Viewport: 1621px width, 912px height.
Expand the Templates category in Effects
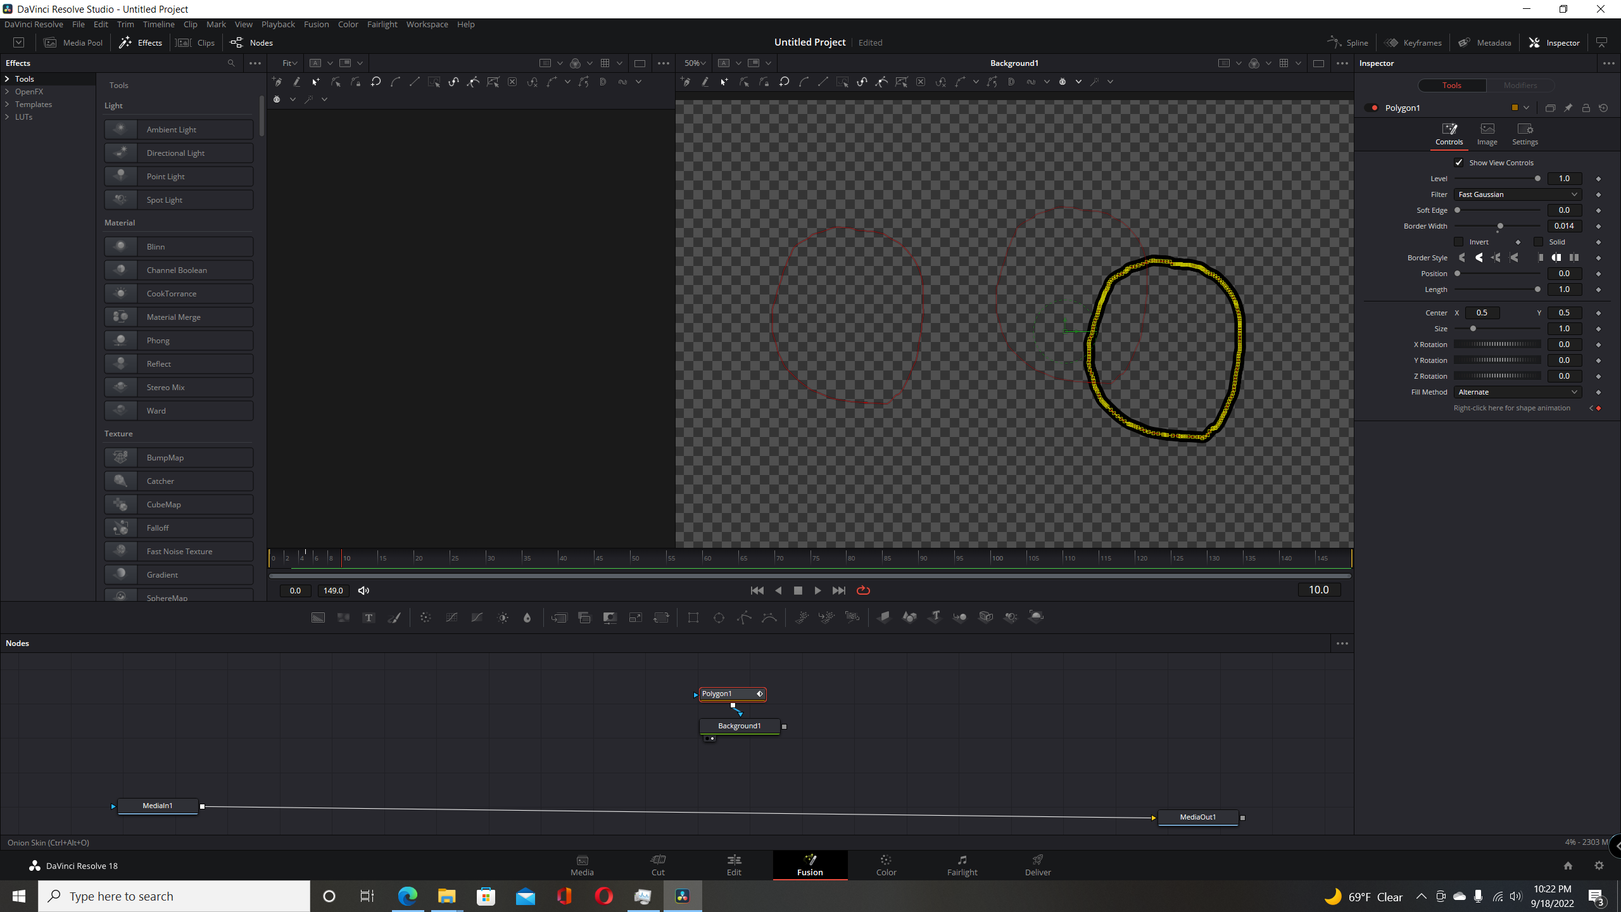click(x=8, y=104)
